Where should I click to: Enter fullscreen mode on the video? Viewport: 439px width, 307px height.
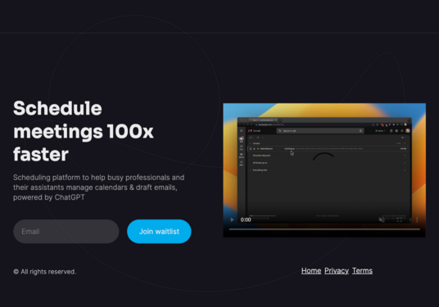pos(400,219)
